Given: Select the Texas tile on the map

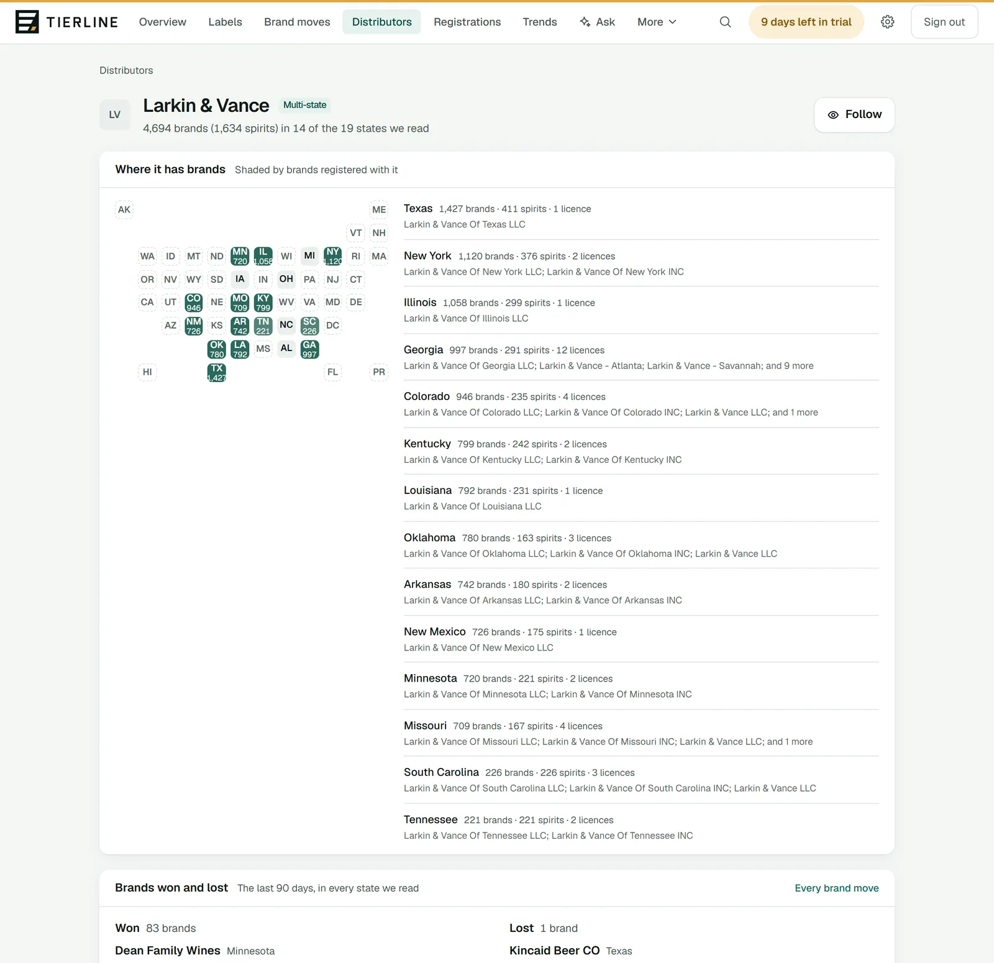Looking at the screenshot, I should (217, 372).
